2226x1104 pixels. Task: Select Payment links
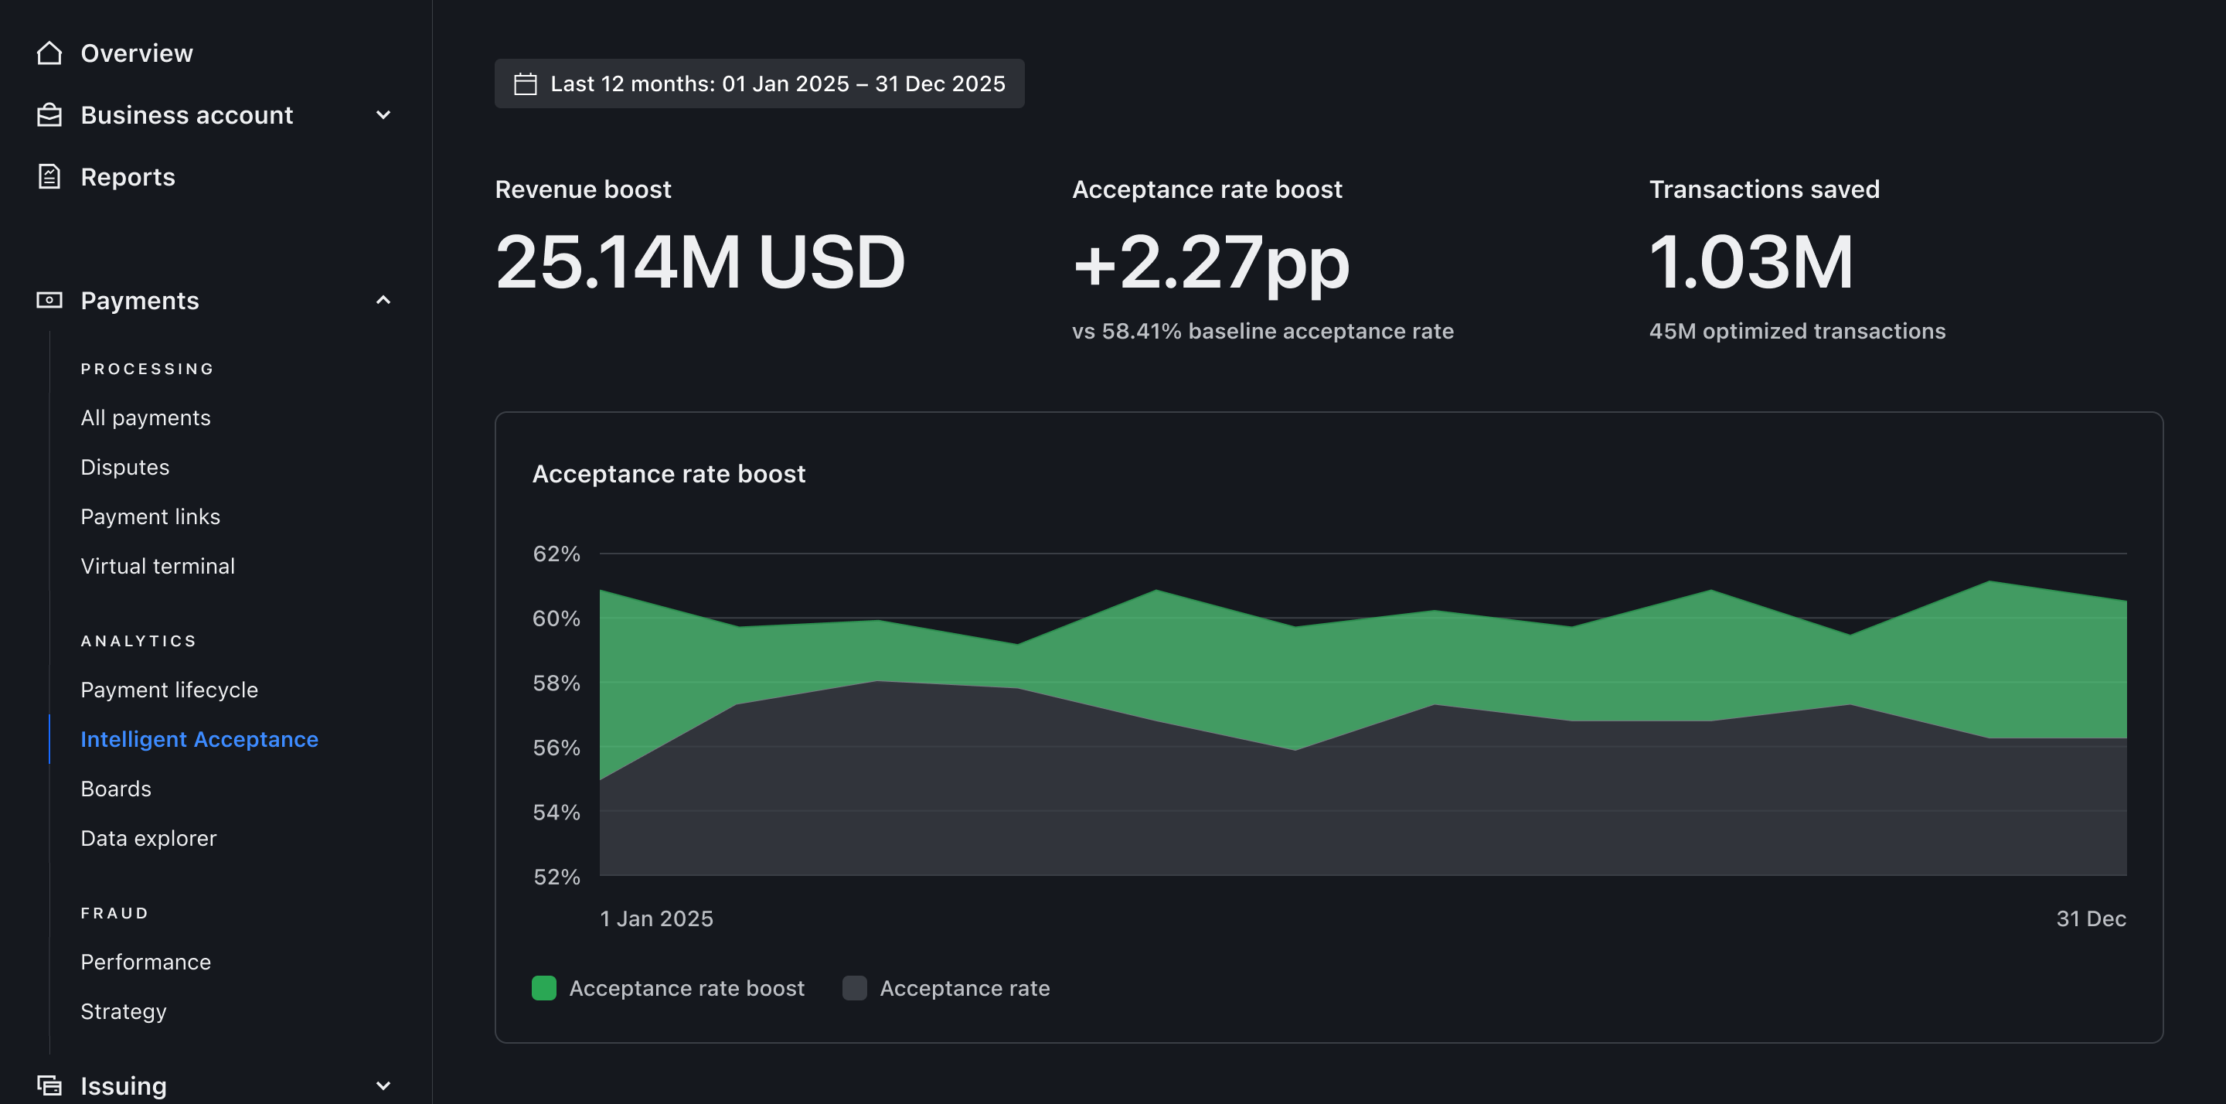[x=151, y=516]
